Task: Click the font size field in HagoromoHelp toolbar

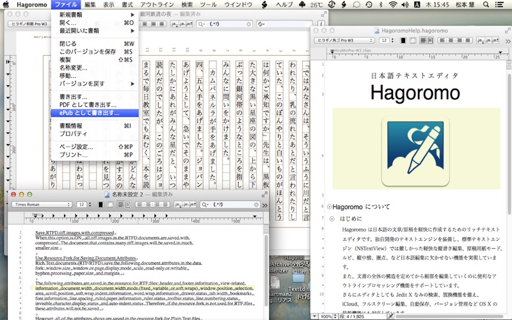Action: coord(385,40)
